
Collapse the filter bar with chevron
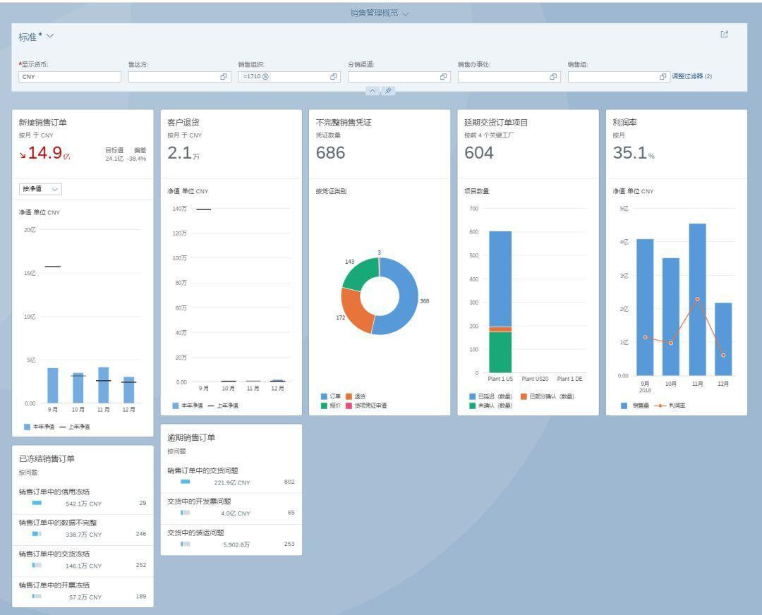[373, 91]
